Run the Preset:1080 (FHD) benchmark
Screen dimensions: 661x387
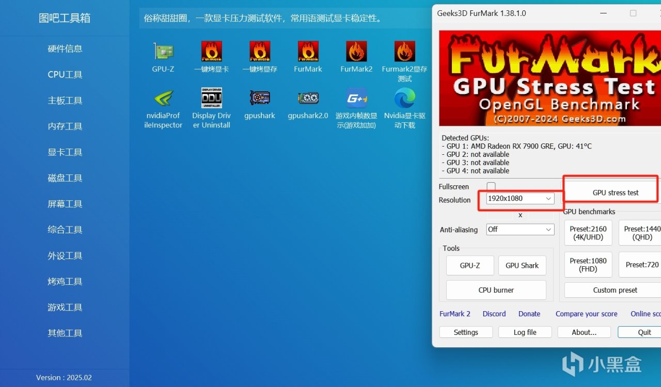coord(588,265)
